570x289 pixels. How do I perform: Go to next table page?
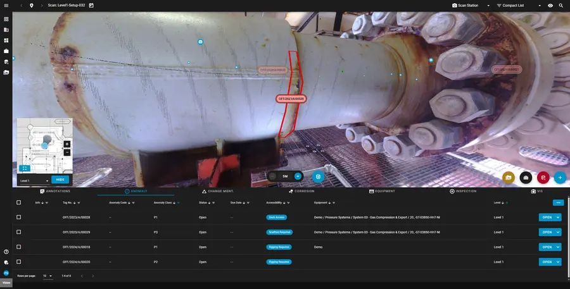[92, 276]
